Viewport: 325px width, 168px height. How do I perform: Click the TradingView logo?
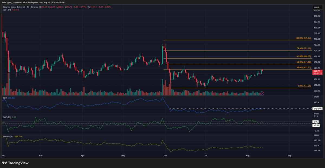tap(15, 163)
